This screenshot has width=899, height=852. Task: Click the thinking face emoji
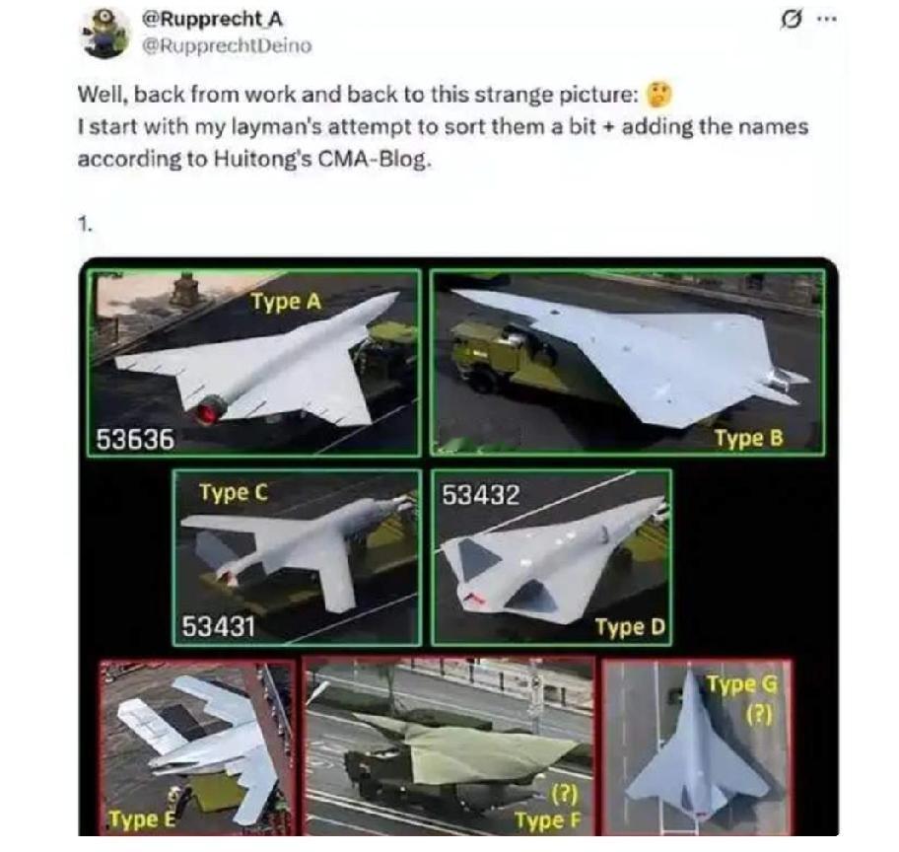[659, 96]
